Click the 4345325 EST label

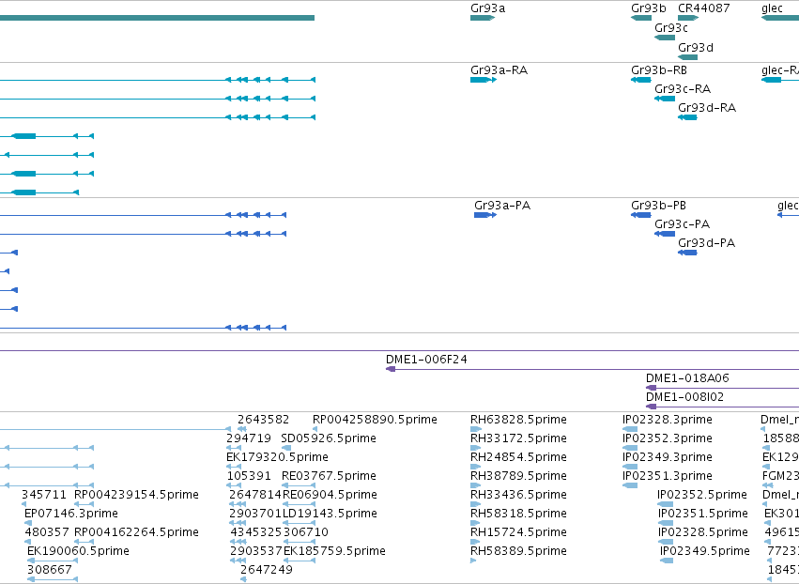[256, 532]
